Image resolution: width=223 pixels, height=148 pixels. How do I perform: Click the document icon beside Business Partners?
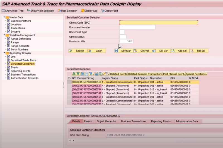pos(9,21)
